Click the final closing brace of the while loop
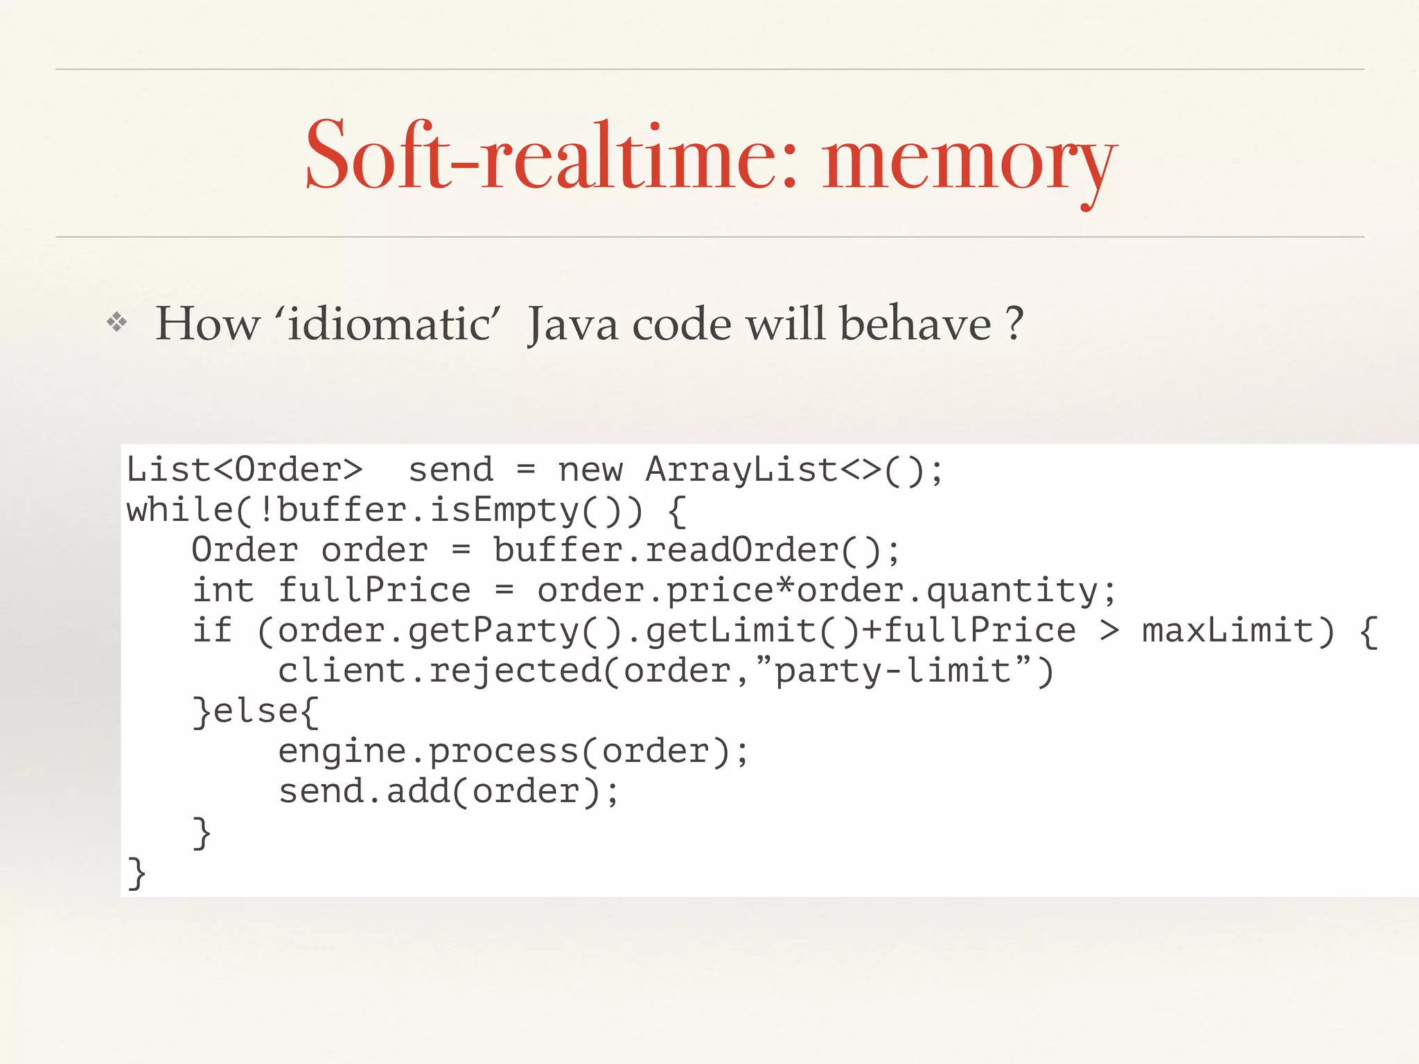The height and width of the screenshot is (1064, 1419). [x=136, y=873]
